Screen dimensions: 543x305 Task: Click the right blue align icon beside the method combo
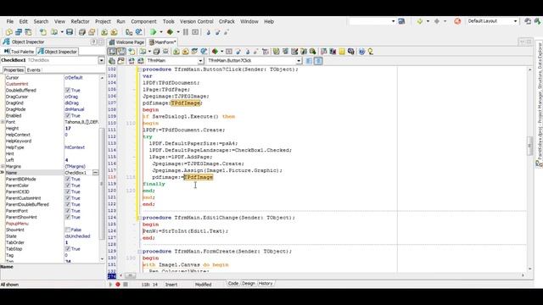click(318, 61)
